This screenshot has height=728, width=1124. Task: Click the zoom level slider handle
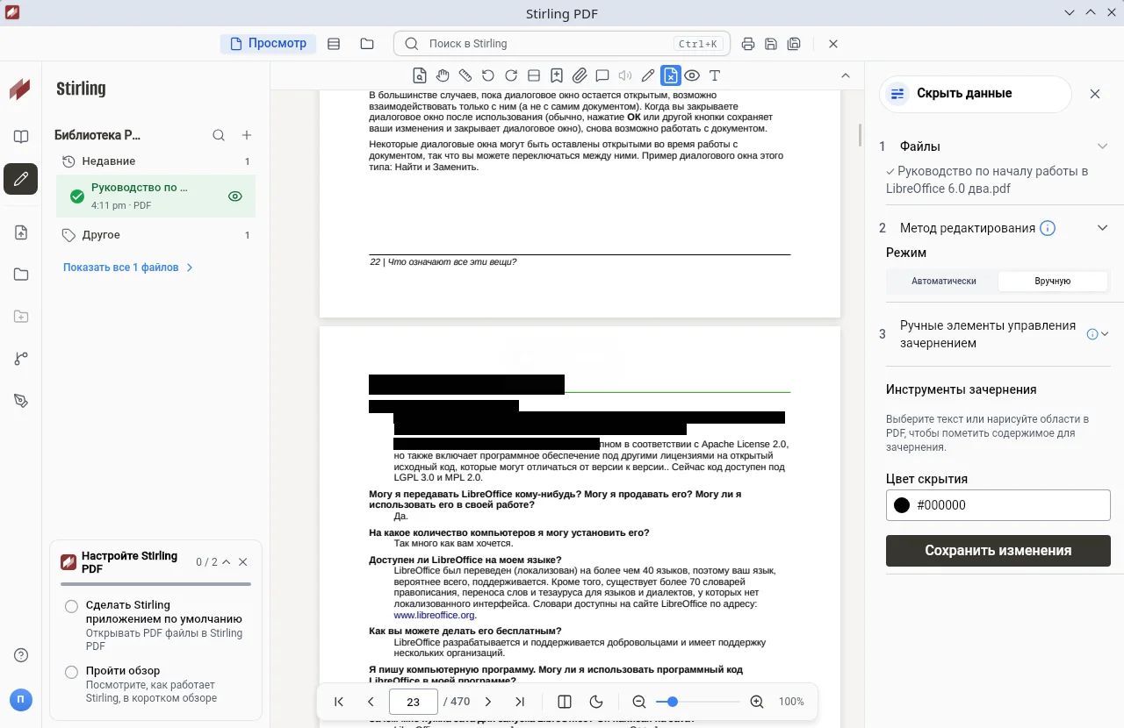tap(673, 702)
